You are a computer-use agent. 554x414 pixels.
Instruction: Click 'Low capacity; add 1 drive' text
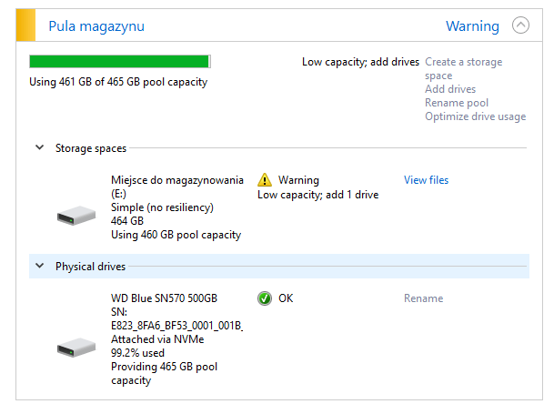[318, 195]
